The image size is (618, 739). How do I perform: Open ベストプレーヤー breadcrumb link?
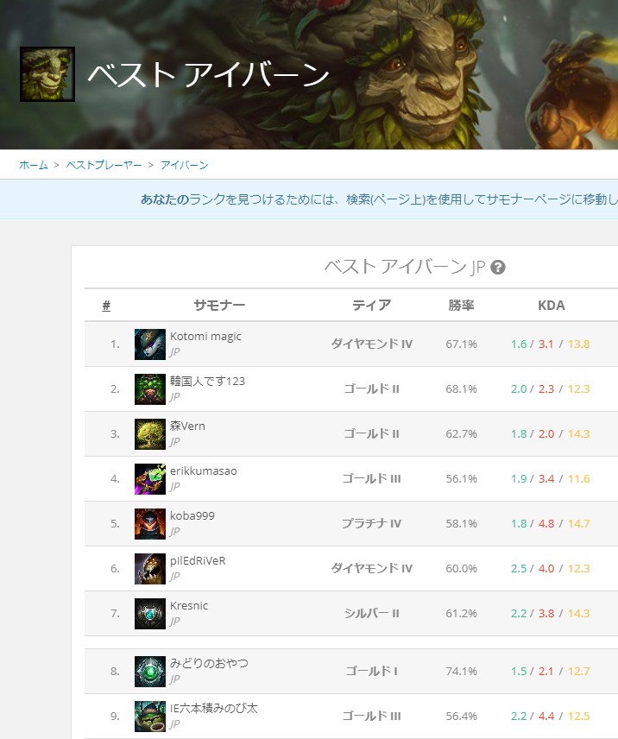[104, 165]
